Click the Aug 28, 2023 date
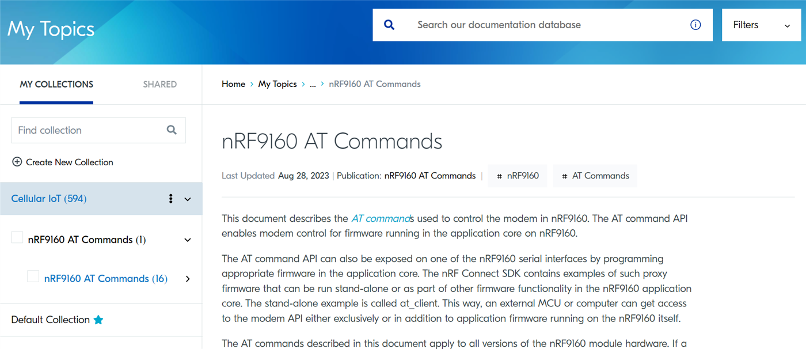This screenshot has width=806, height=349. tap(303, 176)
